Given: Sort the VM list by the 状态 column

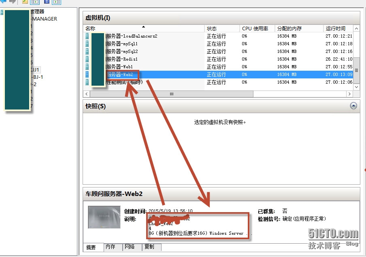Looking at the screenshot, I should click(222, 28).
